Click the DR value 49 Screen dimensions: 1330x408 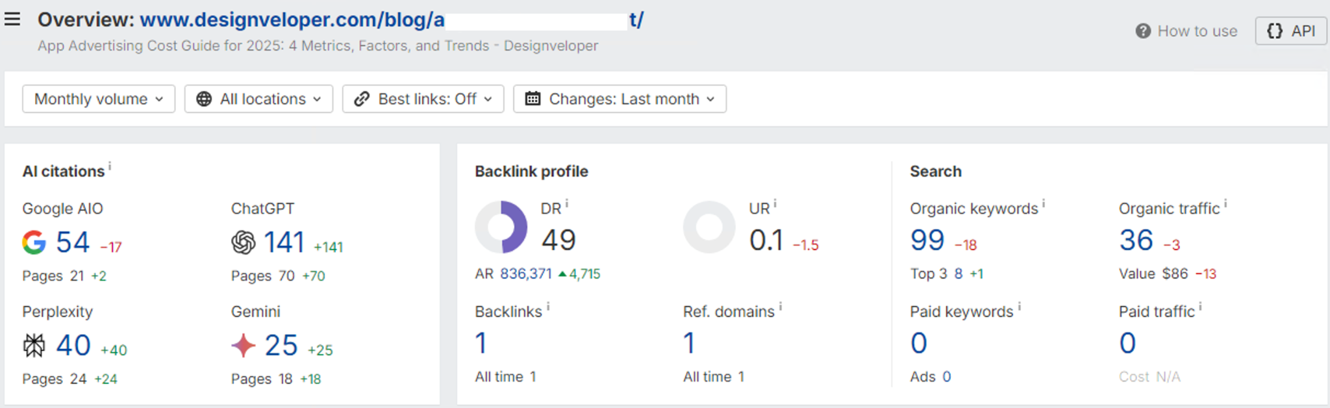pyautogui.click(x=558, y=240)
